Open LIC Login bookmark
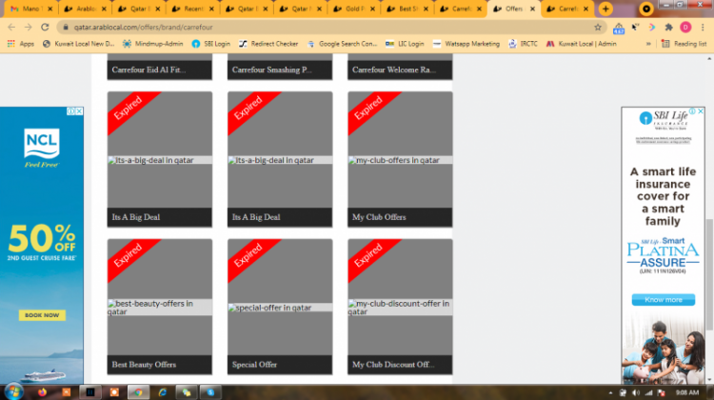Viewport: 714px width, 400px height. [405, 44]
